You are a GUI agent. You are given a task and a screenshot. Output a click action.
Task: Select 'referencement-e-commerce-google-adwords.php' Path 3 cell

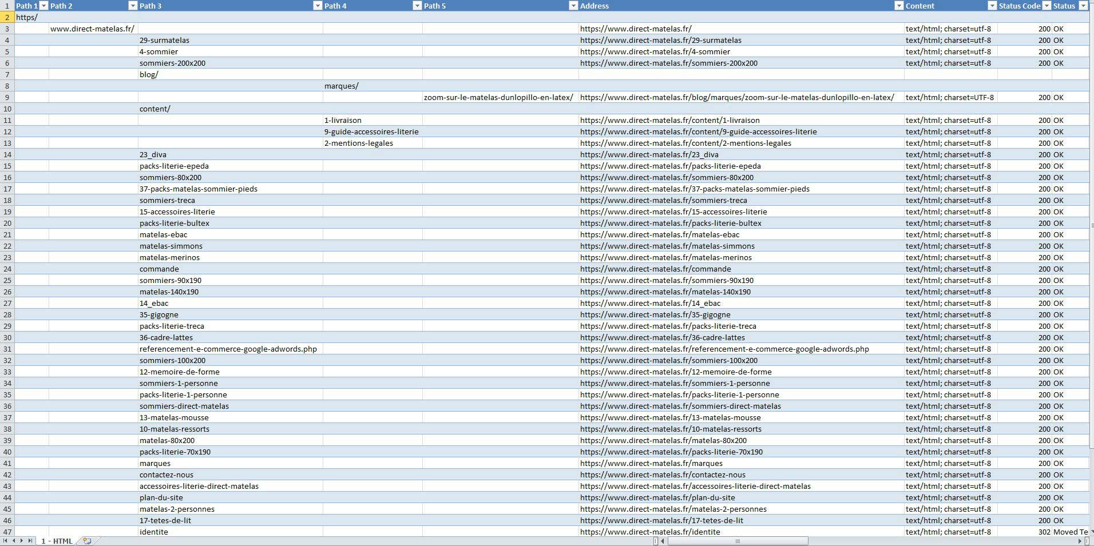coord(231,349)
